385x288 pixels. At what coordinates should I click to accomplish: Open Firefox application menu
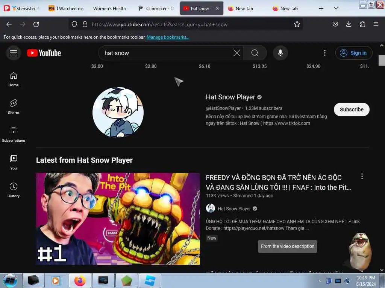pos(376,24)
